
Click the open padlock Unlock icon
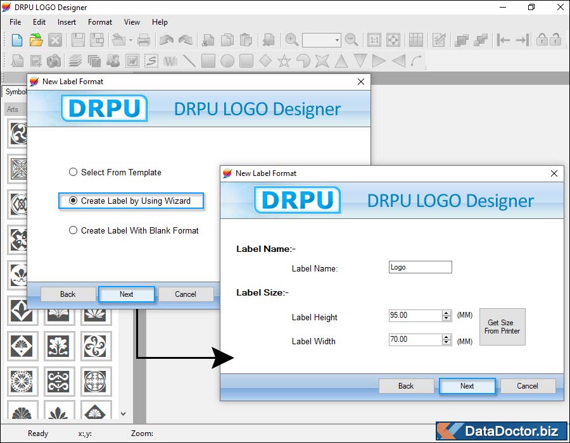tap(555, 39)
